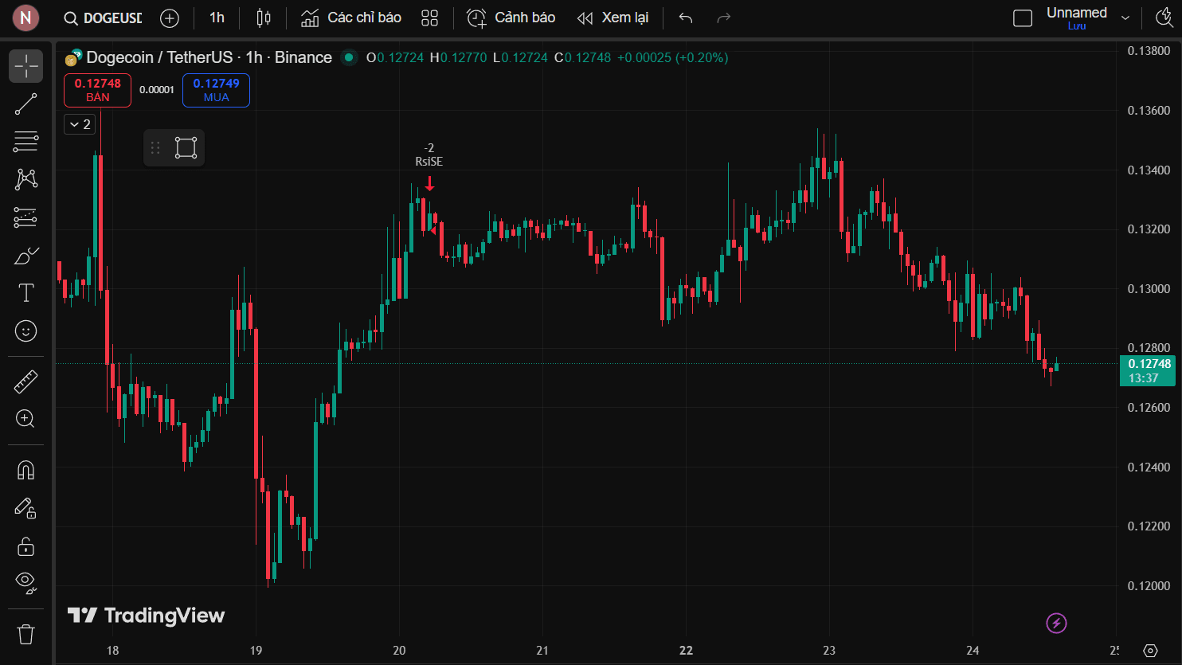
Task: Click the close value C0.12748 in the legend
Action: click(x=583, y=57)
